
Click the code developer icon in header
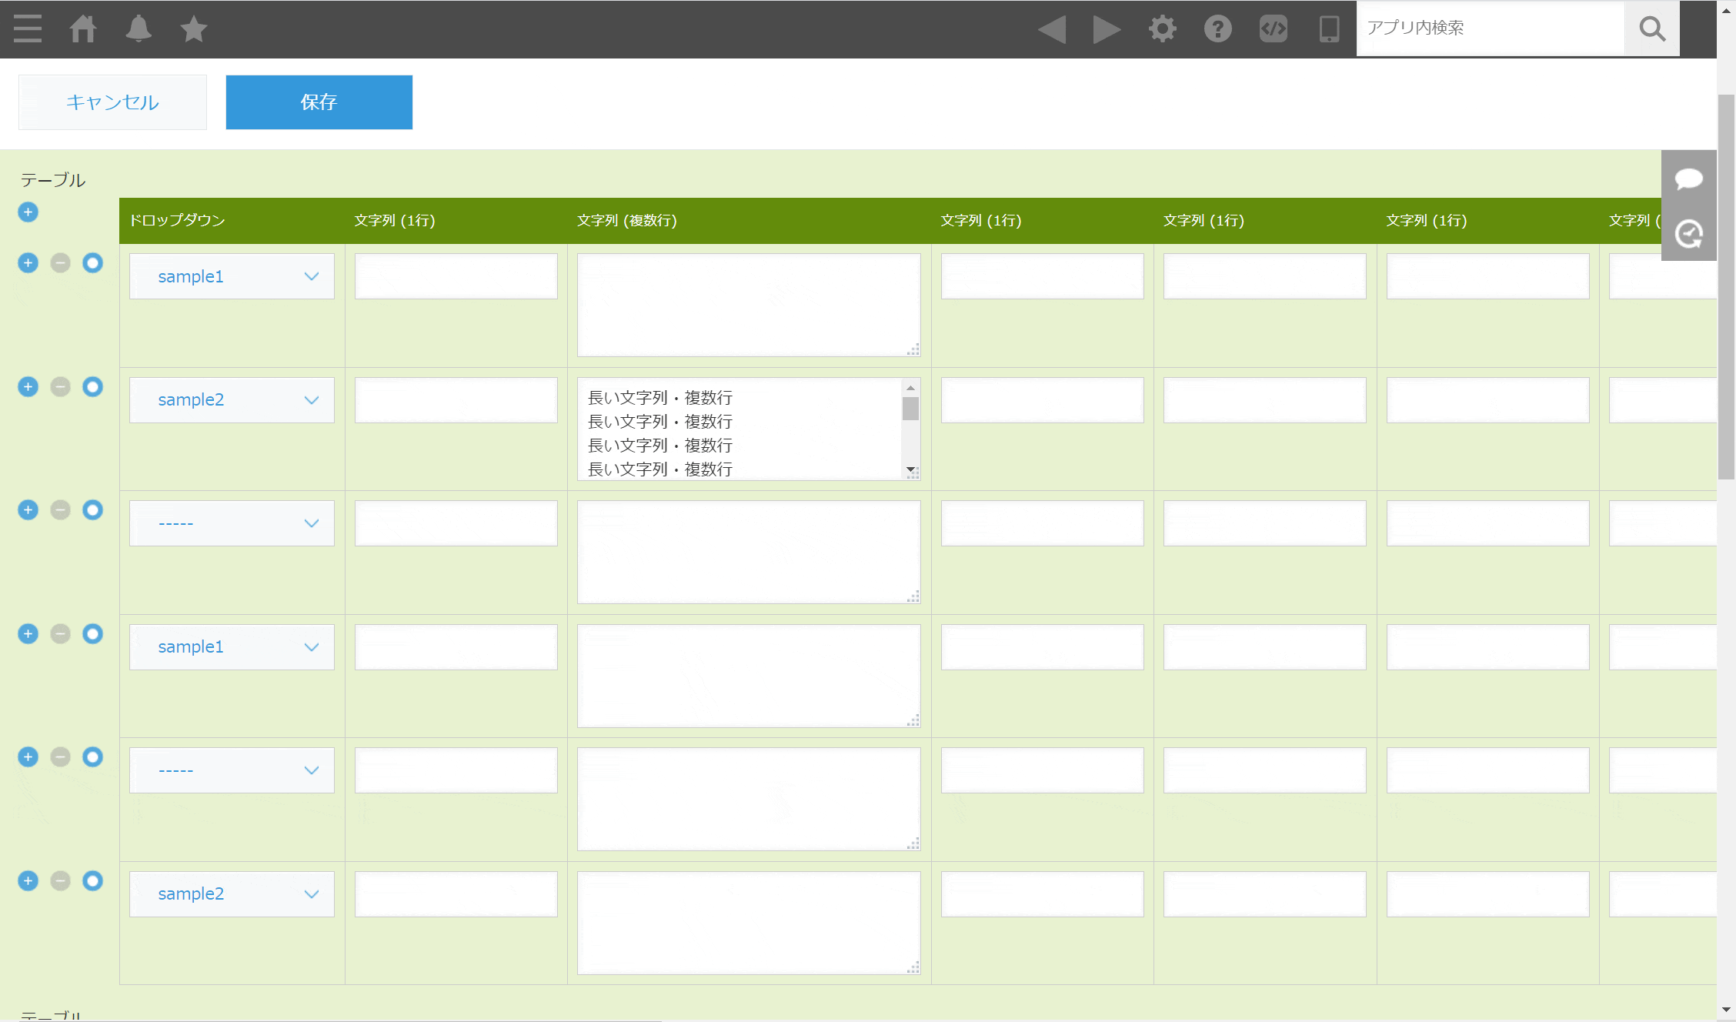point(1273,29)
